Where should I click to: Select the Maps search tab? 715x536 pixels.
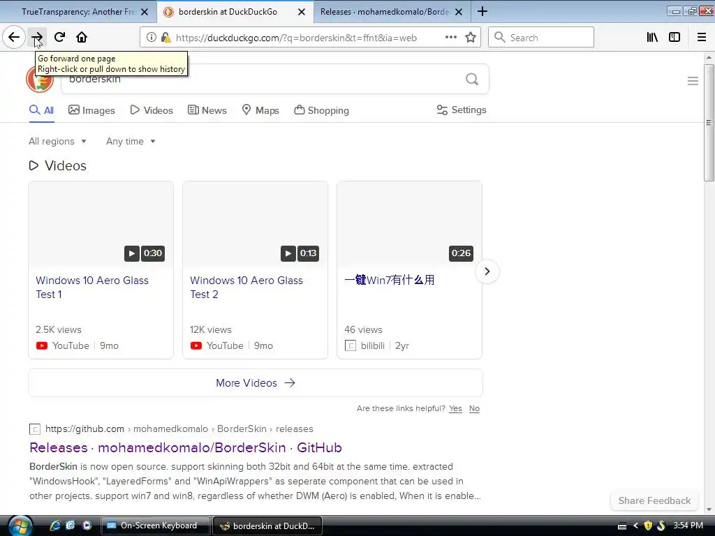[260, 110]
